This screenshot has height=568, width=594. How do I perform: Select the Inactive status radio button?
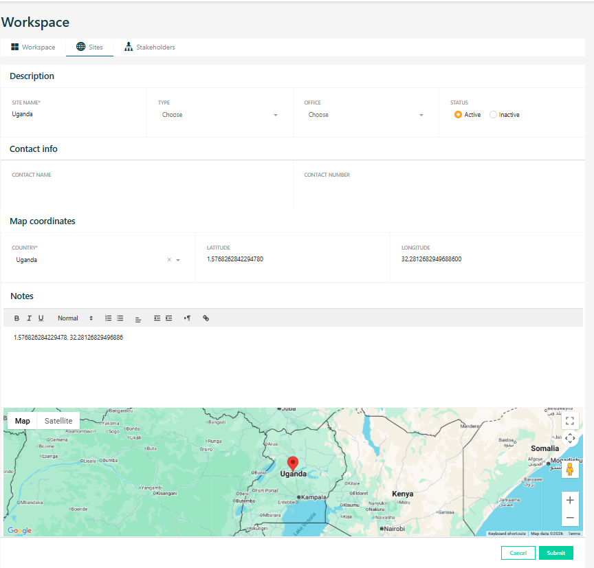tap(493, 115)
